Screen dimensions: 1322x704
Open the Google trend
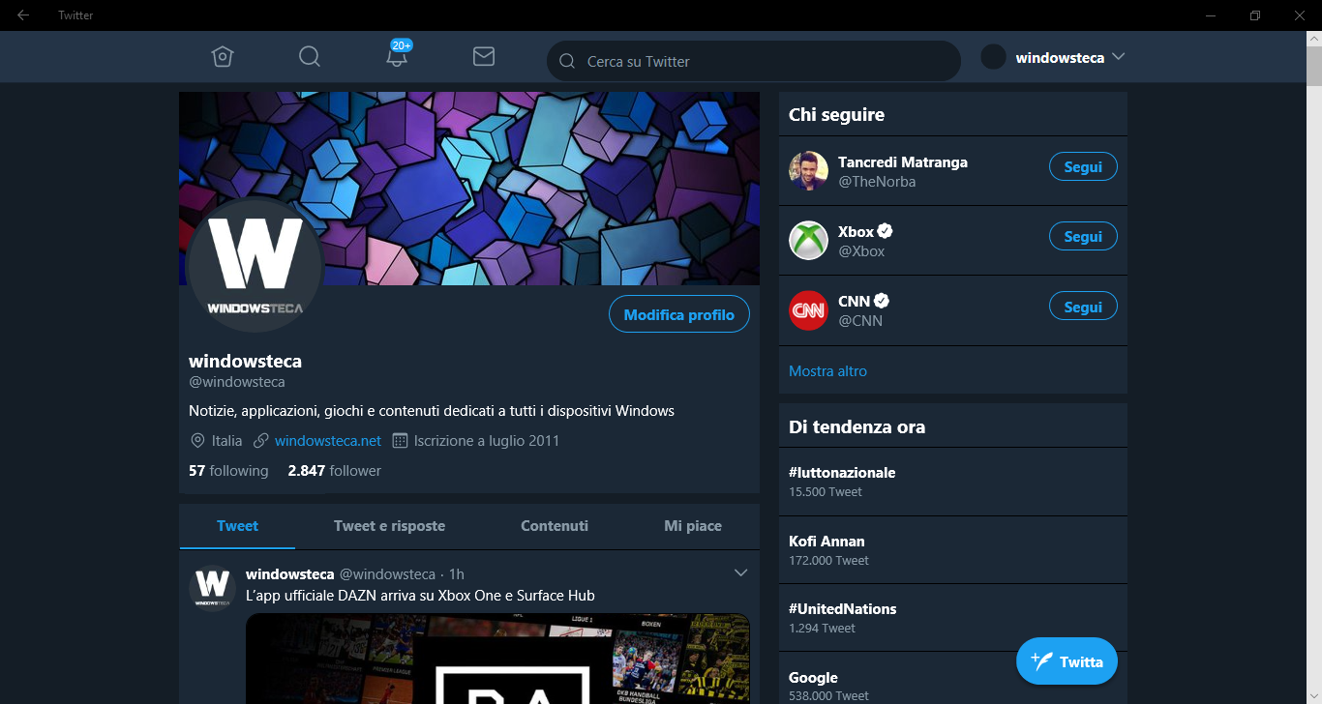coord(953,679)
